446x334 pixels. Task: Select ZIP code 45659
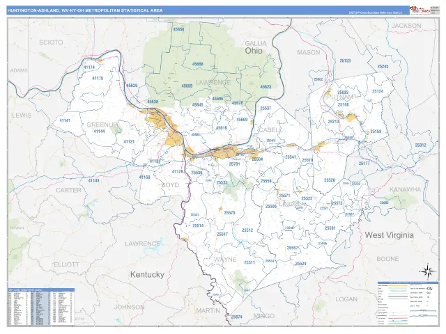(187, 86)
